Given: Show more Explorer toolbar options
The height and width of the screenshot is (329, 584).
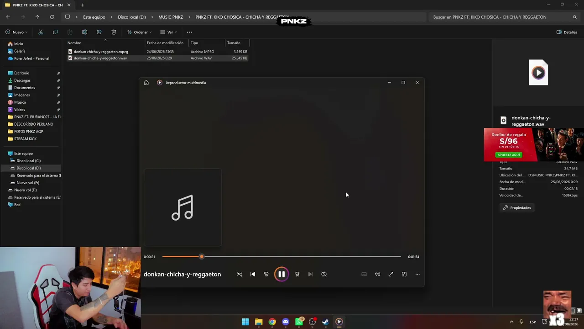Looking at the screenshot, I should point(189,32).
